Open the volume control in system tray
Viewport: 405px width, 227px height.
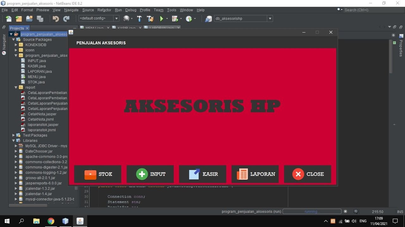point(354,221)
